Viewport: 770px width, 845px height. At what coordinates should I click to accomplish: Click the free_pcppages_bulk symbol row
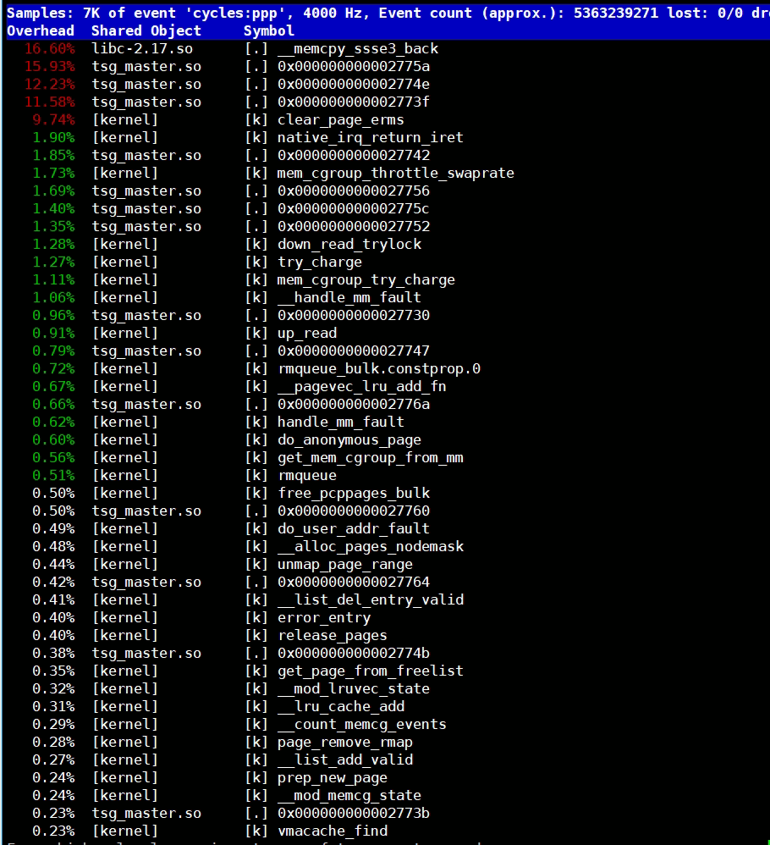coord(354,493)
